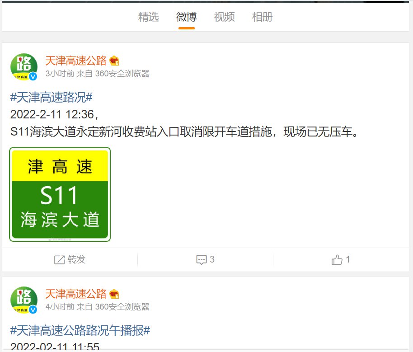Click the second post's 天津高速公路 avatar

(23, 300)
